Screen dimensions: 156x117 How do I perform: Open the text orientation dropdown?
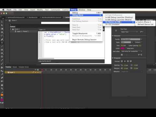tap(142, 32)
